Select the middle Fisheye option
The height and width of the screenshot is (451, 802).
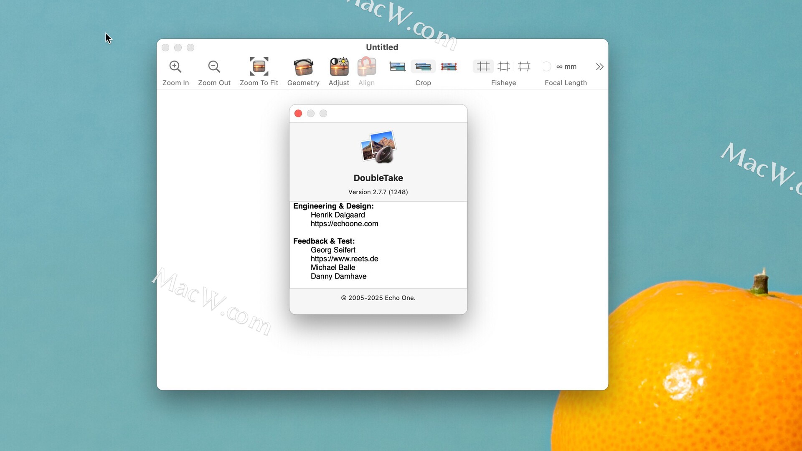(x=504, y=66)
